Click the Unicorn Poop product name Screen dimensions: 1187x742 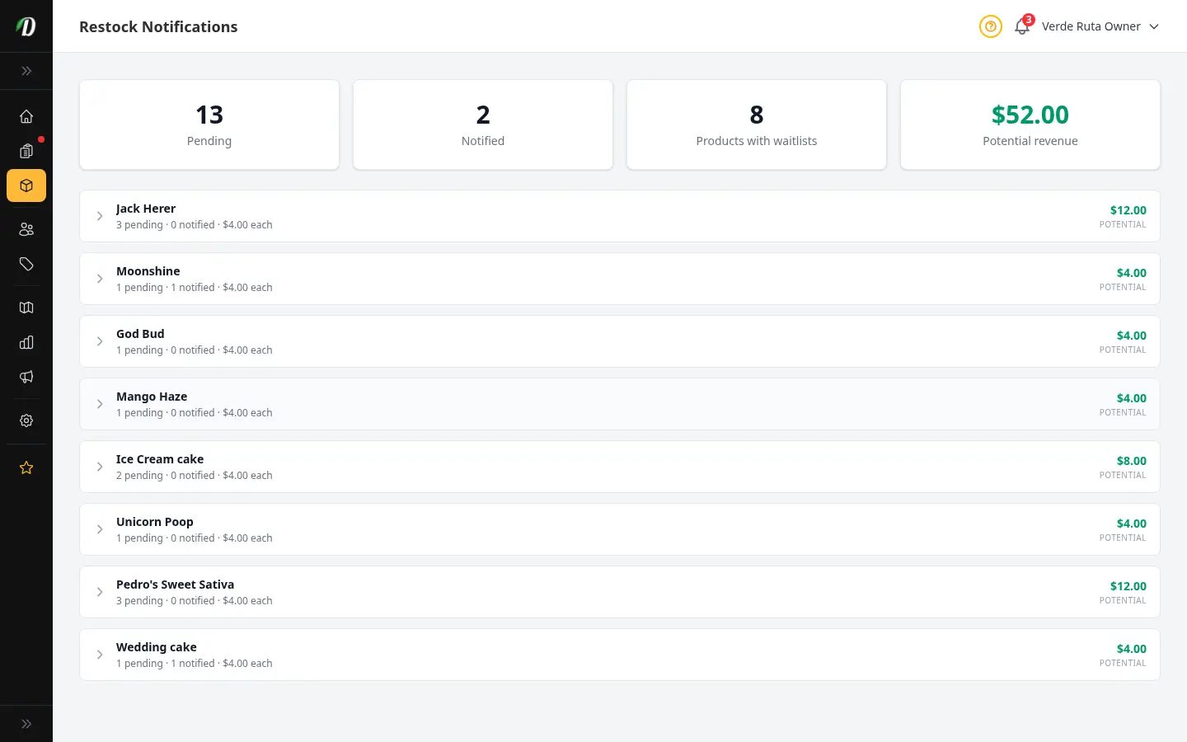point(155,522)
